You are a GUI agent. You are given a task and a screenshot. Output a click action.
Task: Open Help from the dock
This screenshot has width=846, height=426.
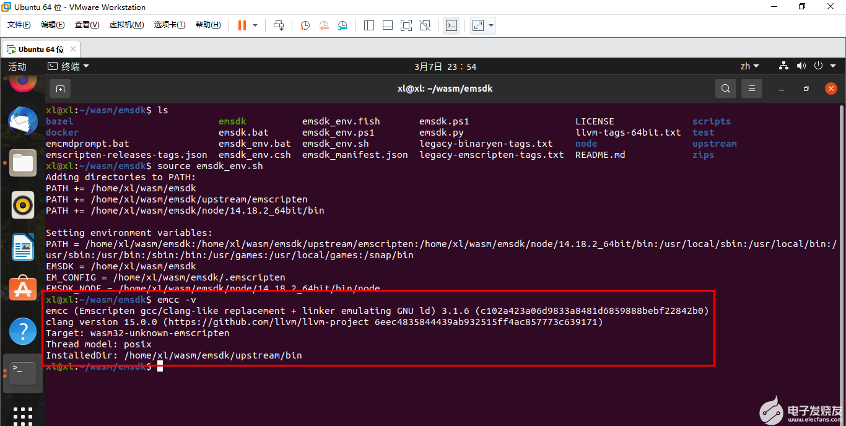[23, 331]
